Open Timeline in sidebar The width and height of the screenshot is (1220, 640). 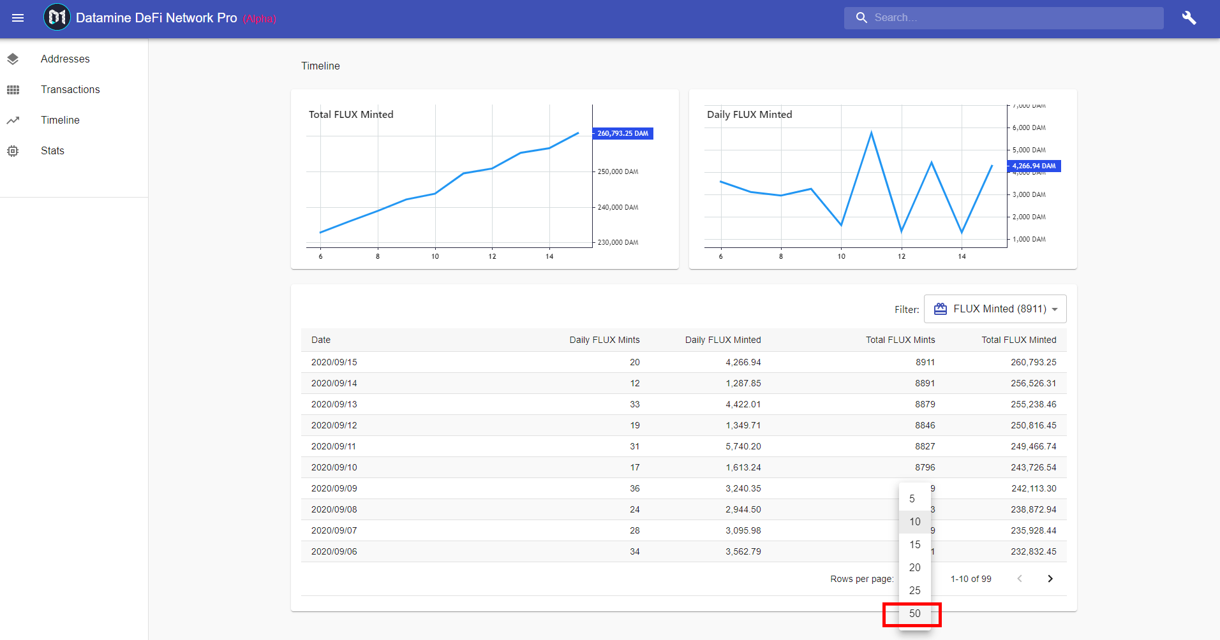[x=74, y=120]
